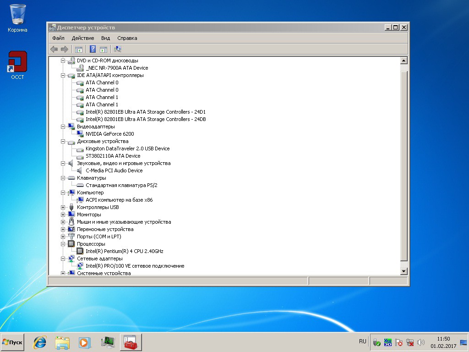Scan for hardware changes toolbar icon
469x352 pixels.
click(118, 49)
